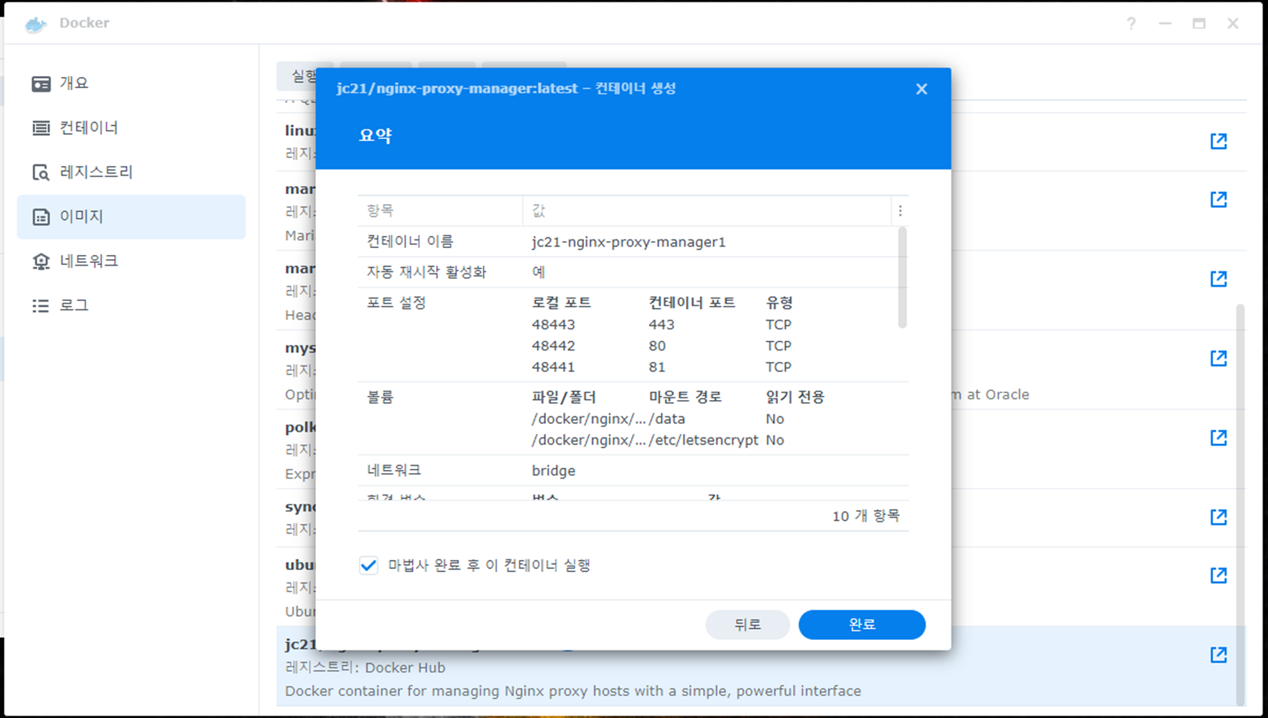Screen dimensions: 1268x718
Task: Click the 10 개 항목 item count
Action: (x=865, y=516)
